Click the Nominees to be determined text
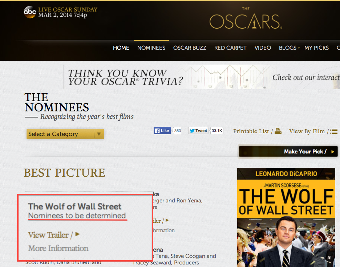 pos(77,216)
